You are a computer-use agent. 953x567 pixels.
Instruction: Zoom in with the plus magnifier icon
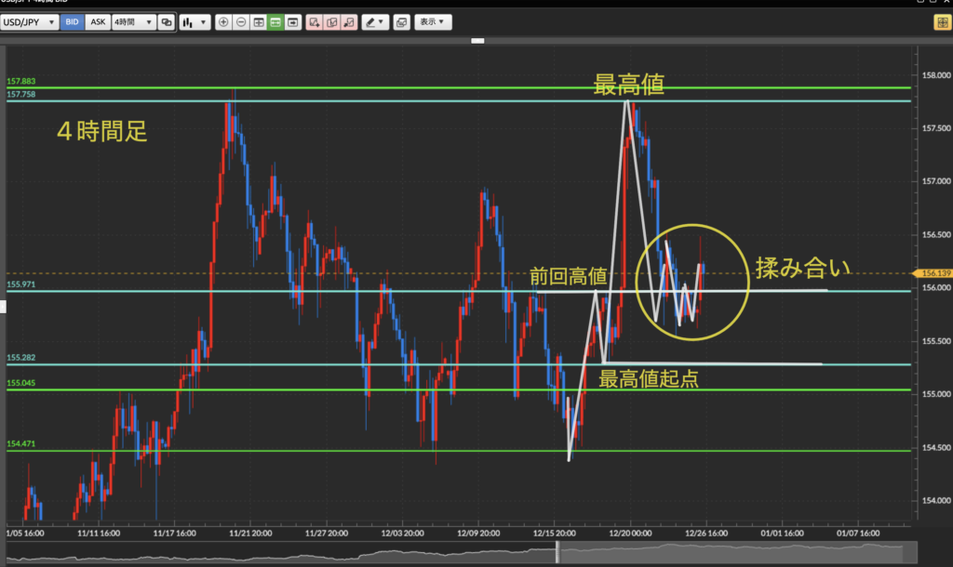[223, 21]
